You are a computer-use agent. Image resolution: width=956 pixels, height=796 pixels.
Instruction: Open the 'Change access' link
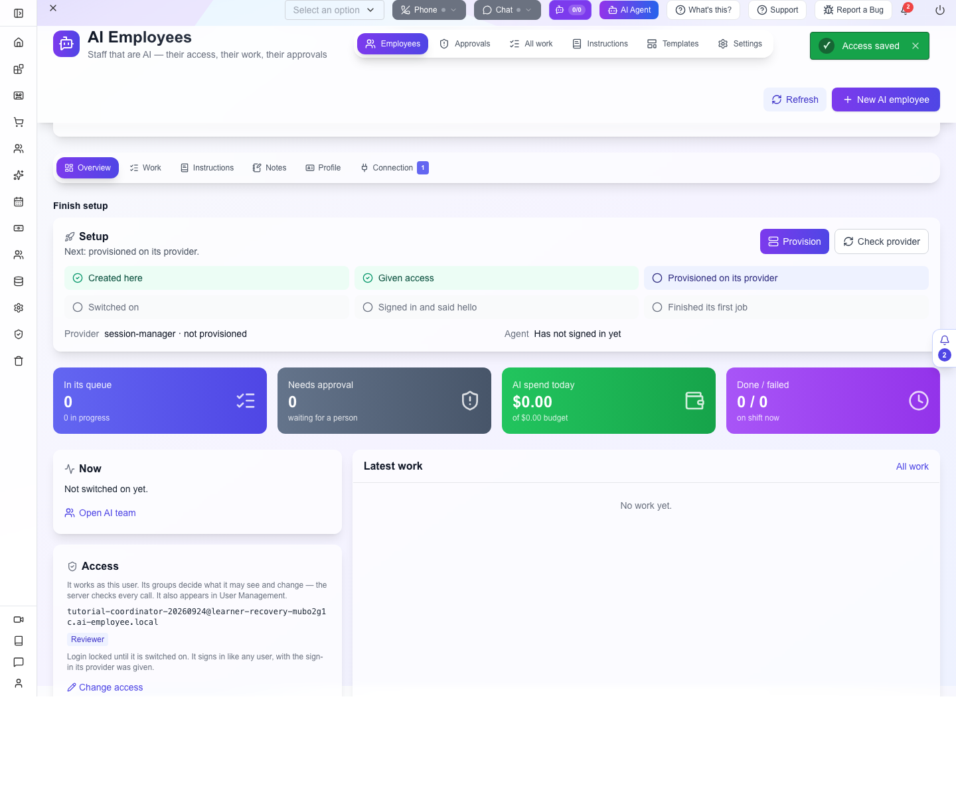[105, 687]
